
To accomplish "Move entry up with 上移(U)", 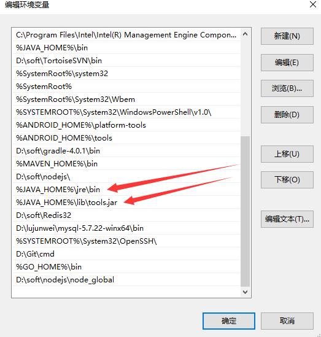I will [x=287, y=154].
